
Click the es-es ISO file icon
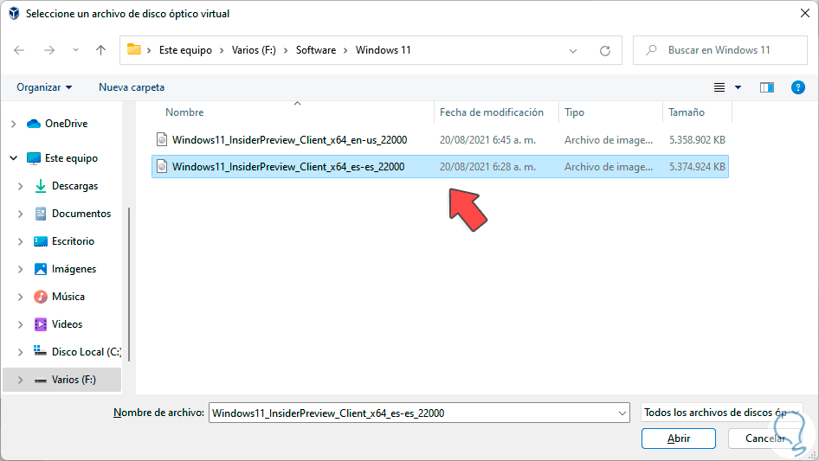162,167
